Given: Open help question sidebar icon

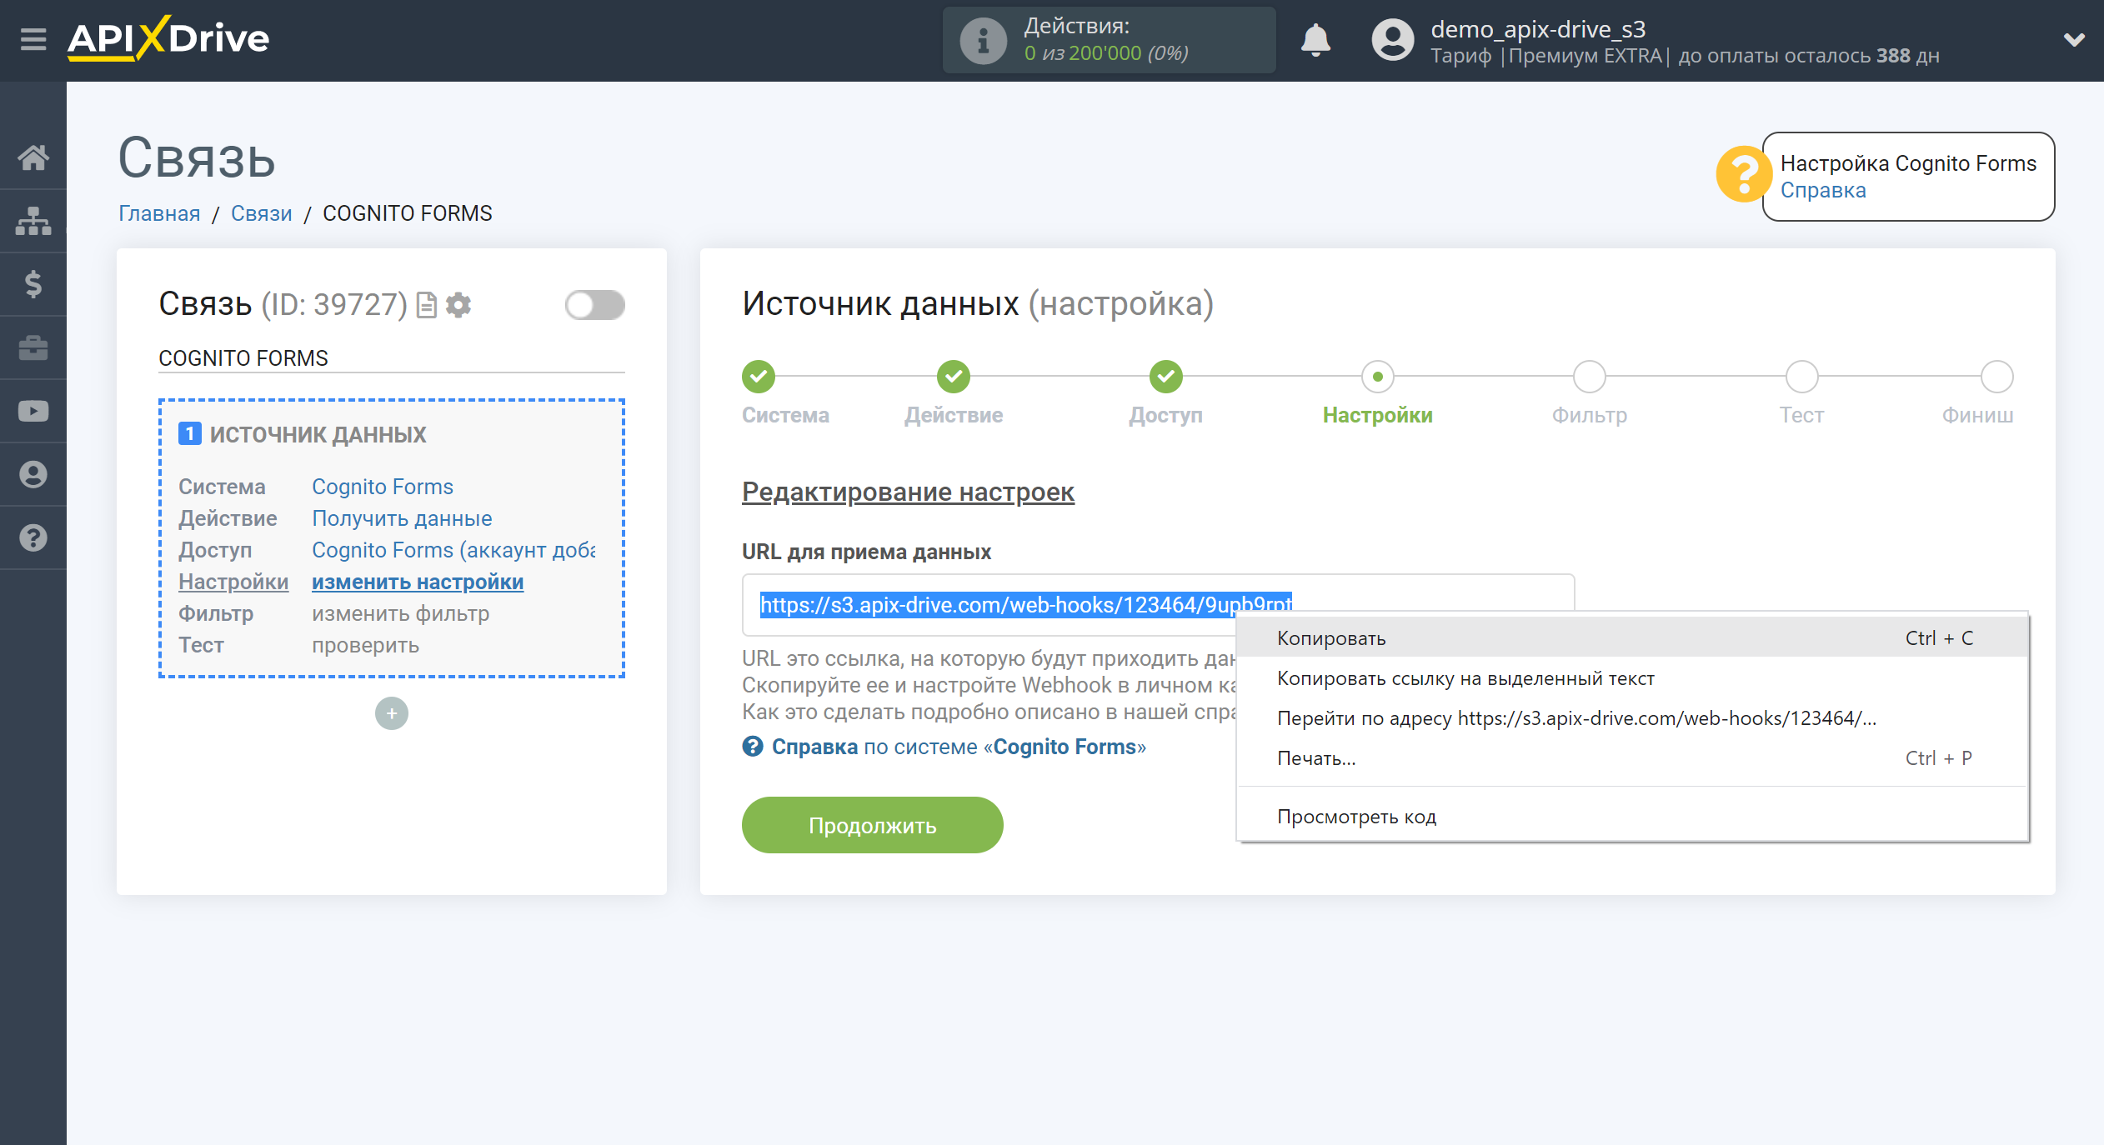Looking at the screenshot, I should click(x=33, y=537).
